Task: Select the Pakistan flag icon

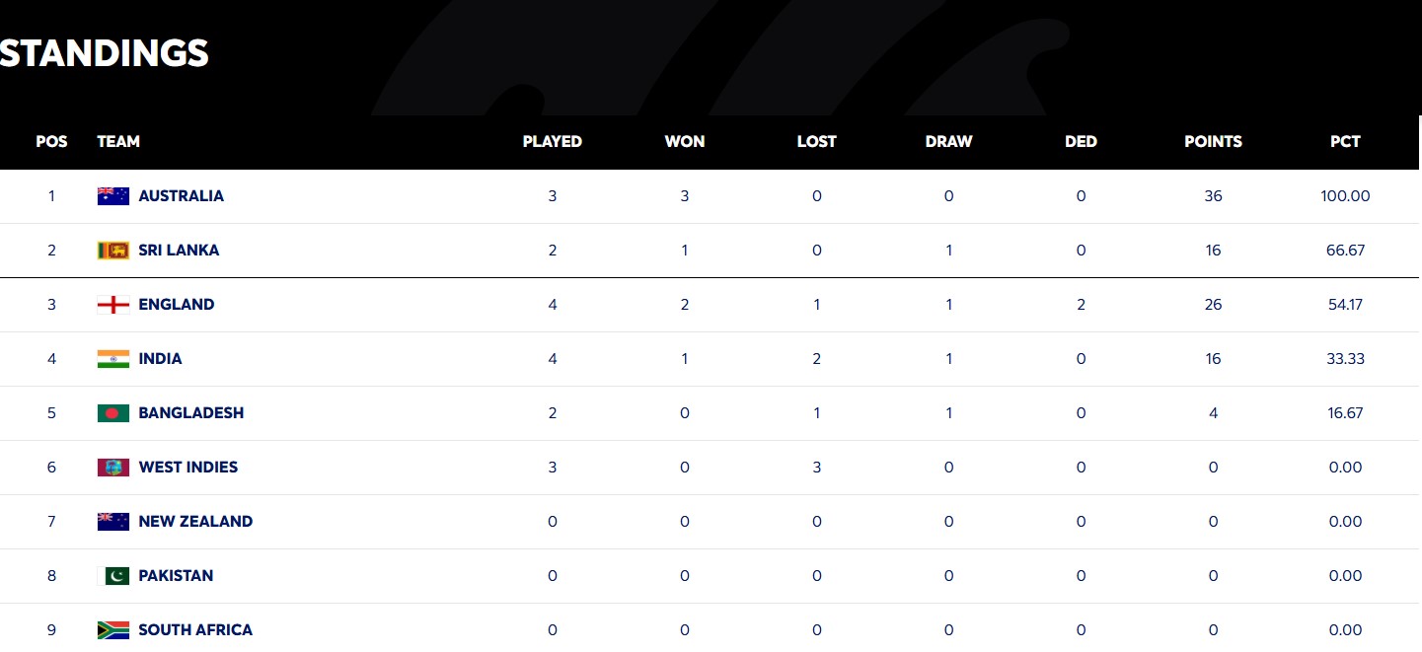Action: click(x=116, y=576)
